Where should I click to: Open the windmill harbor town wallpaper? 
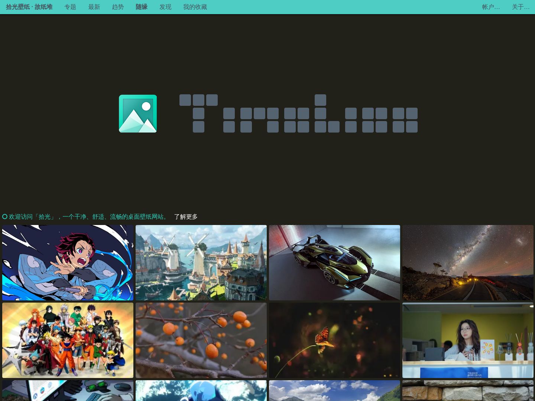(201, 263)
